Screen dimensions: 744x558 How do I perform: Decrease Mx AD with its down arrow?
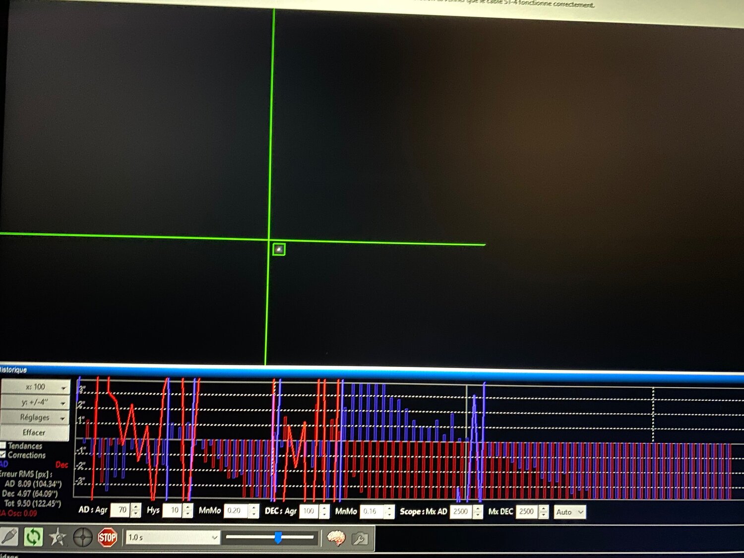pyautogui.click(x=478, y=515)
